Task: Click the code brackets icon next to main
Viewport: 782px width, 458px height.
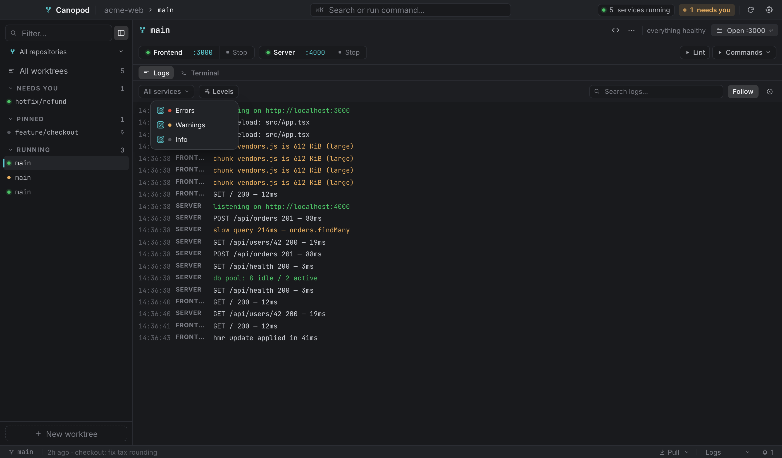Action: 615,30
